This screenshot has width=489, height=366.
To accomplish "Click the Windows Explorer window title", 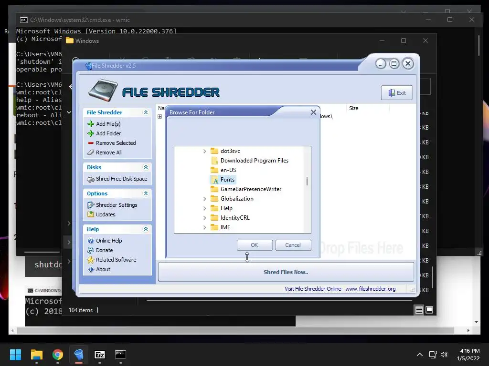I will click(87, 41).
